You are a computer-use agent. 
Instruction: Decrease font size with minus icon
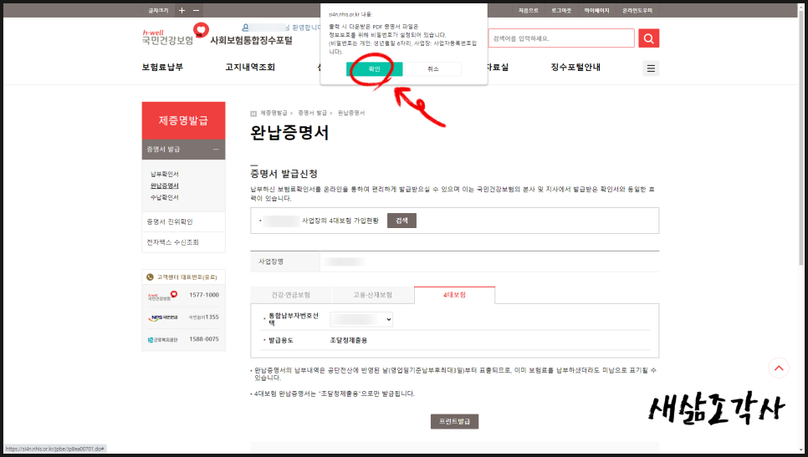197,10
